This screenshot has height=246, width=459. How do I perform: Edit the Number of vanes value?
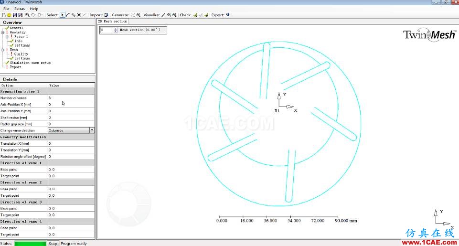[71, 98]
